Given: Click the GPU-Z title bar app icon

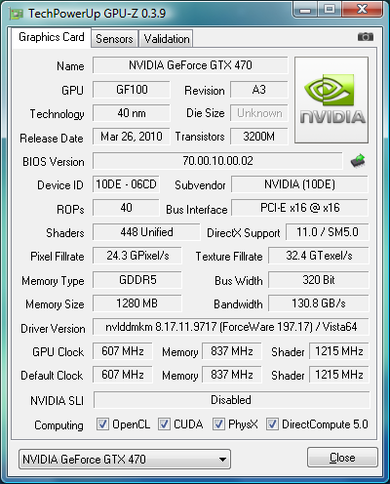Looking at the screenshot, I should [x=17, y=14].
